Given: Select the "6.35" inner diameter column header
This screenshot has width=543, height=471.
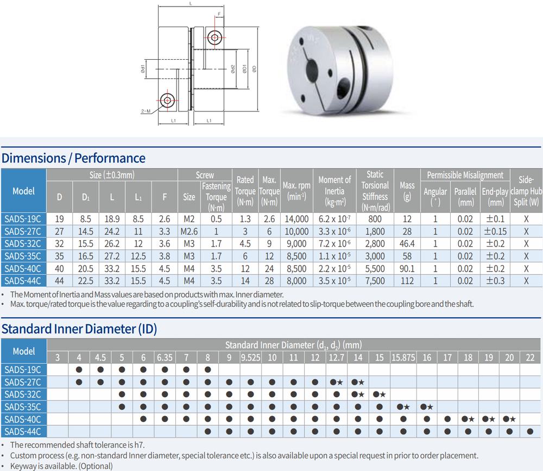Looking at the screenshot, I should click(165, 357).
